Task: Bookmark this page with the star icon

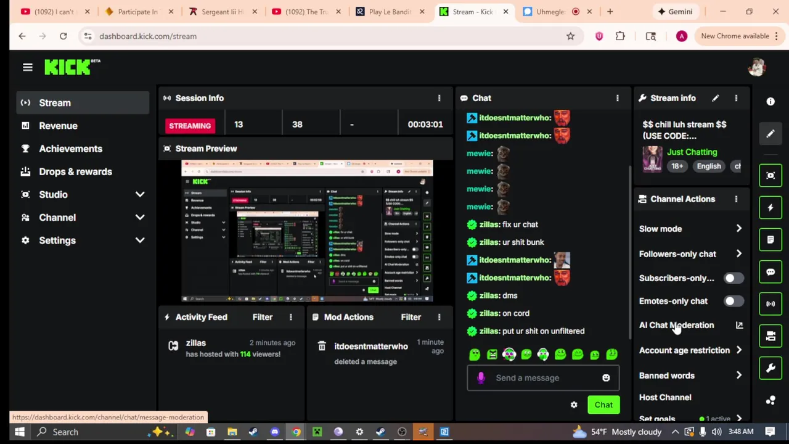Action: 570,36
